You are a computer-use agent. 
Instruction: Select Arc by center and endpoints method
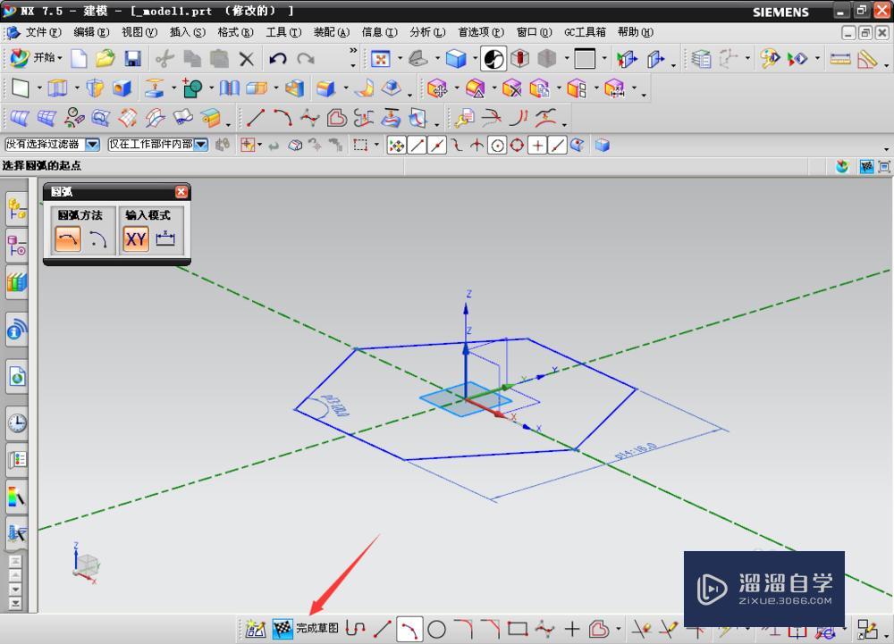click(98, 238)
